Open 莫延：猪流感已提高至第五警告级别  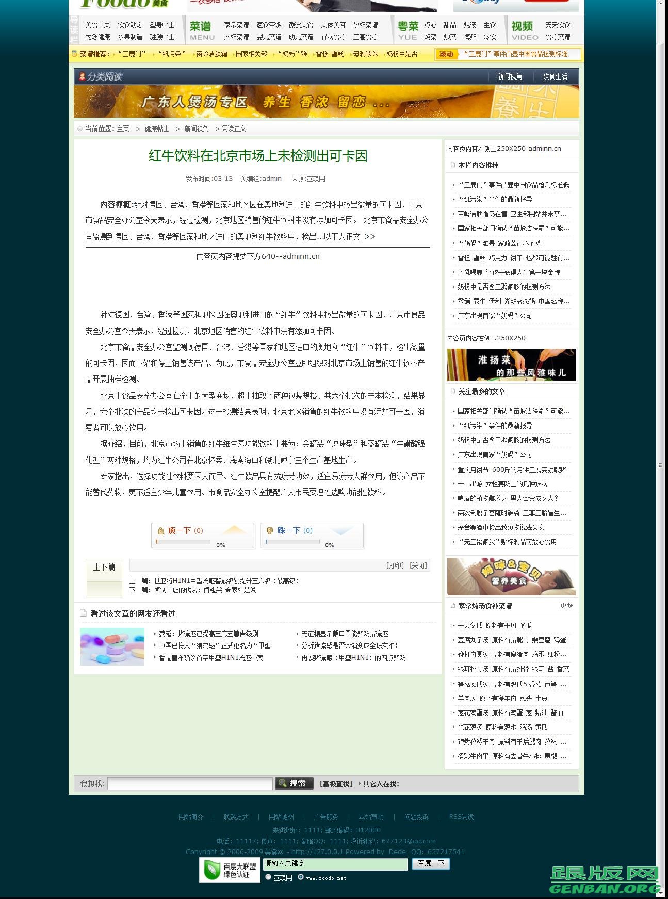[208, 634]
